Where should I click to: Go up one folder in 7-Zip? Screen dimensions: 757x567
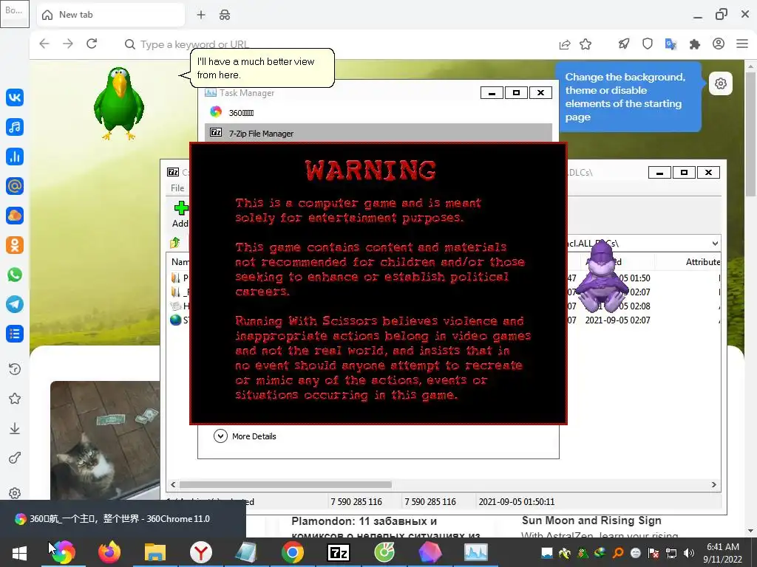click(x=174, y=243)
